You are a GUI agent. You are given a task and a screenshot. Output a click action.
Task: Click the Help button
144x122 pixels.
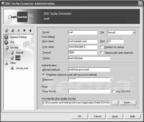132,117
